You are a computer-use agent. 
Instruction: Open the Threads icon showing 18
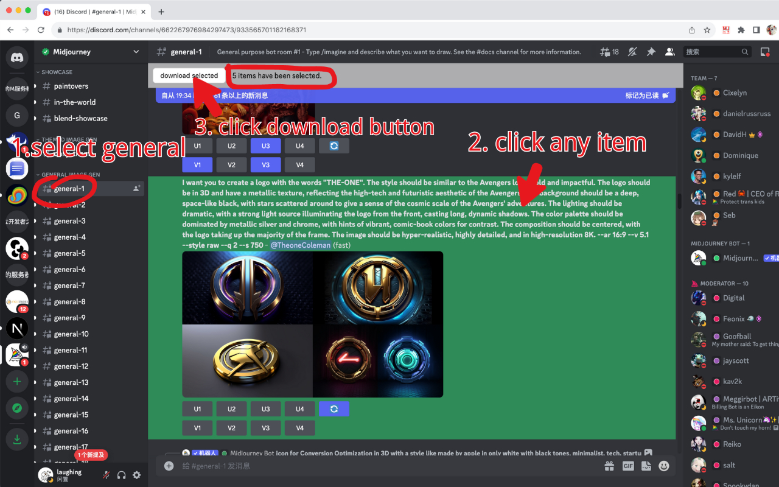pyautogui.click(x=609, y=52)
